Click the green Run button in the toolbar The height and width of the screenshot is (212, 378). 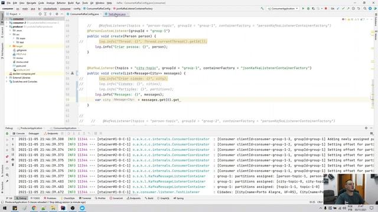pyautogui.click(x=303, y=9)
